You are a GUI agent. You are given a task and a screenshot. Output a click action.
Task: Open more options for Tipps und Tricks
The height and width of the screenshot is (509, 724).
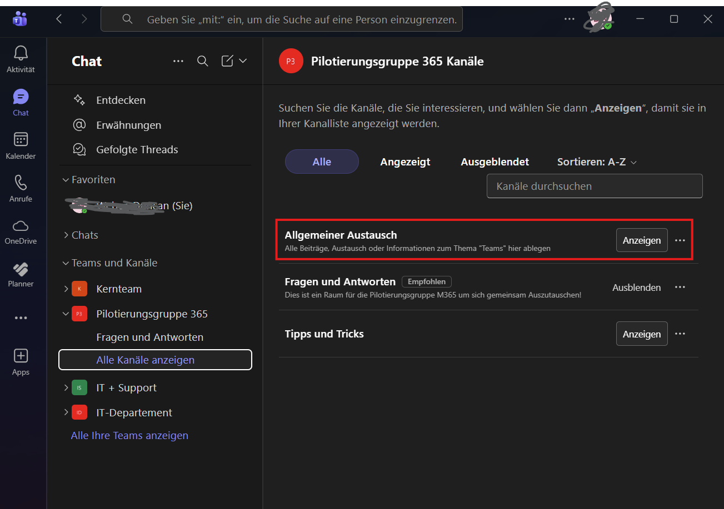coord(680,334)
